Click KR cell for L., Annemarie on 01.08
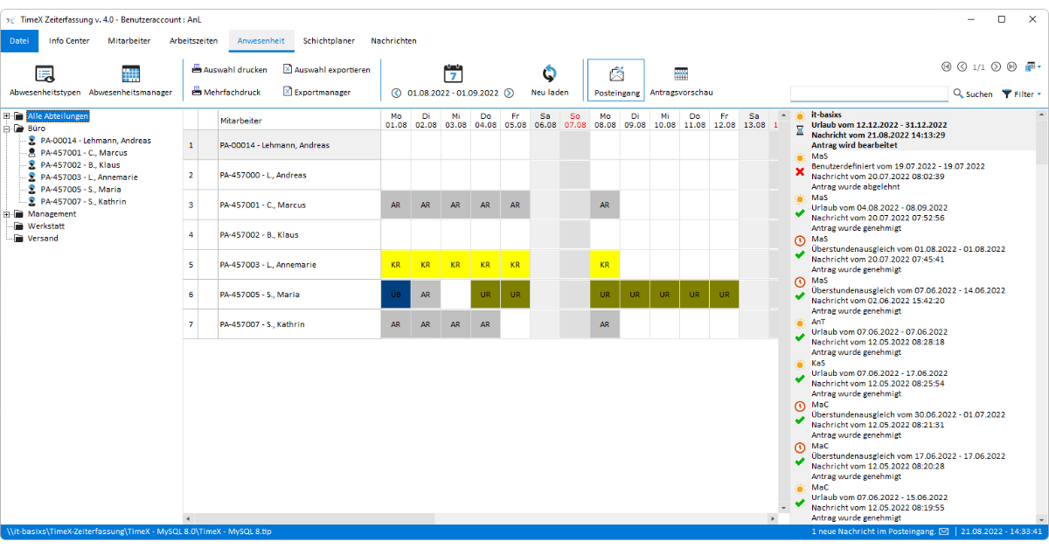The image size is (1049, 549). 395,264
